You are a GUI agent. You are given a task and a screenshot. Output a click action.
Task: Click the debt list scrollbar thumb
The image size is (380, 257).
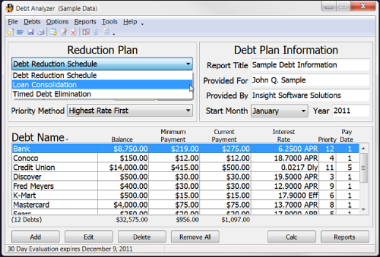[363, 168]
